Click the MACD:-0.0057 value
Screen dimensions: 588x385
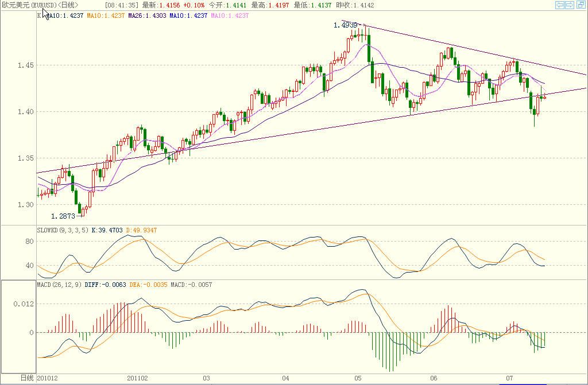(191, 285)
